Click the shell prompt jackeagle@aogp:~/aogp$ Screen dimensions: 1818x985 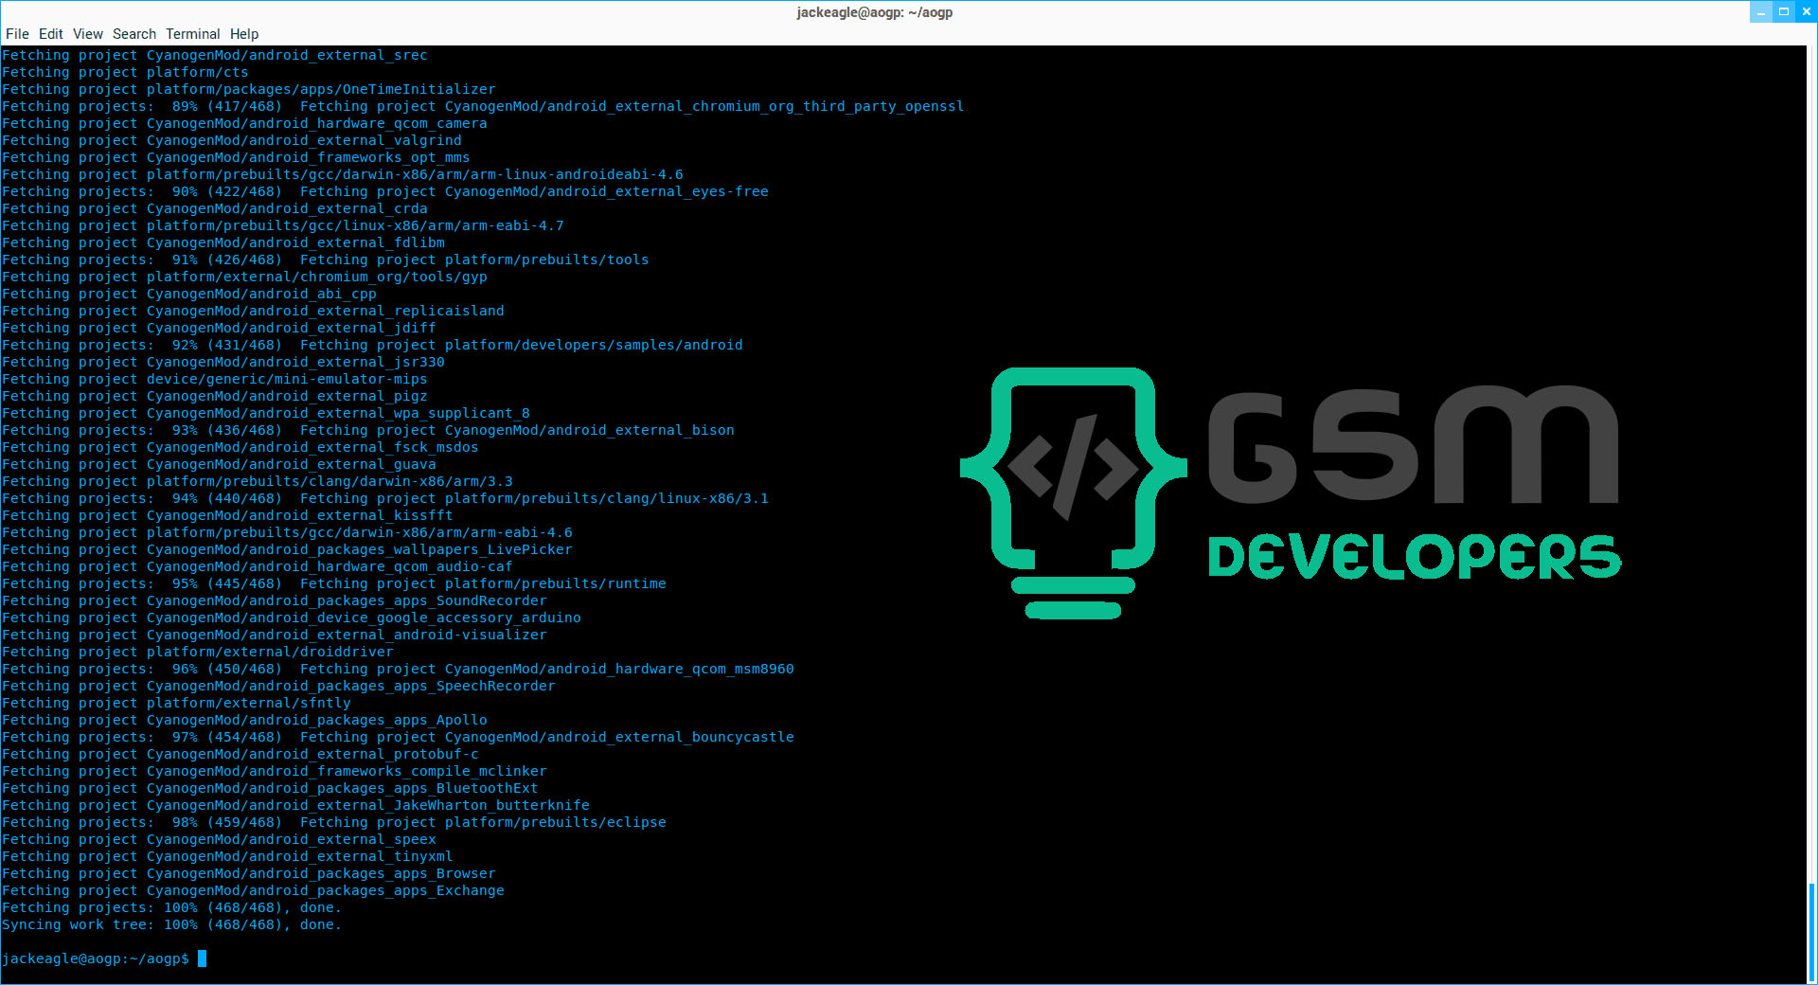(x=96, y=958)
